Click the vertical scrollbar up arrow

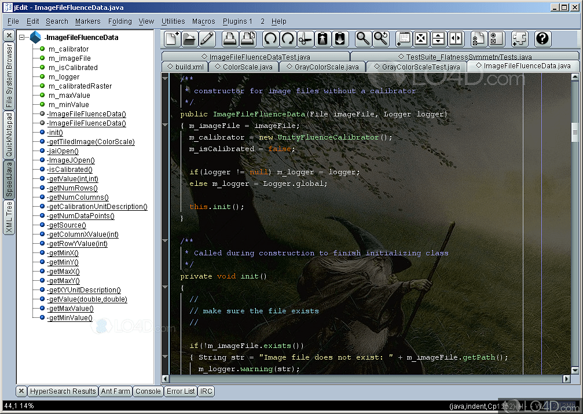(x=575, y=78)
